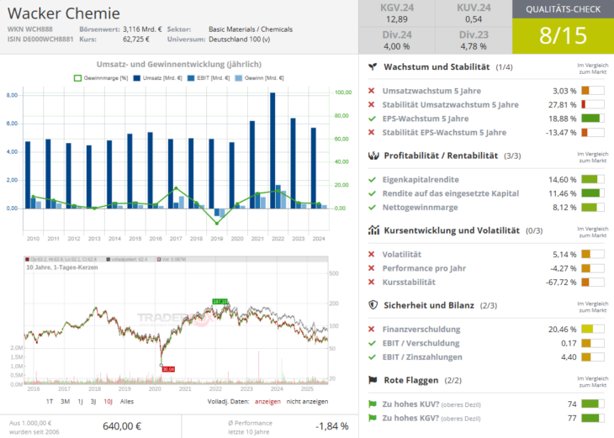Select the 10J chart timeframe
The image size is (614, 438).
[108, 402]
